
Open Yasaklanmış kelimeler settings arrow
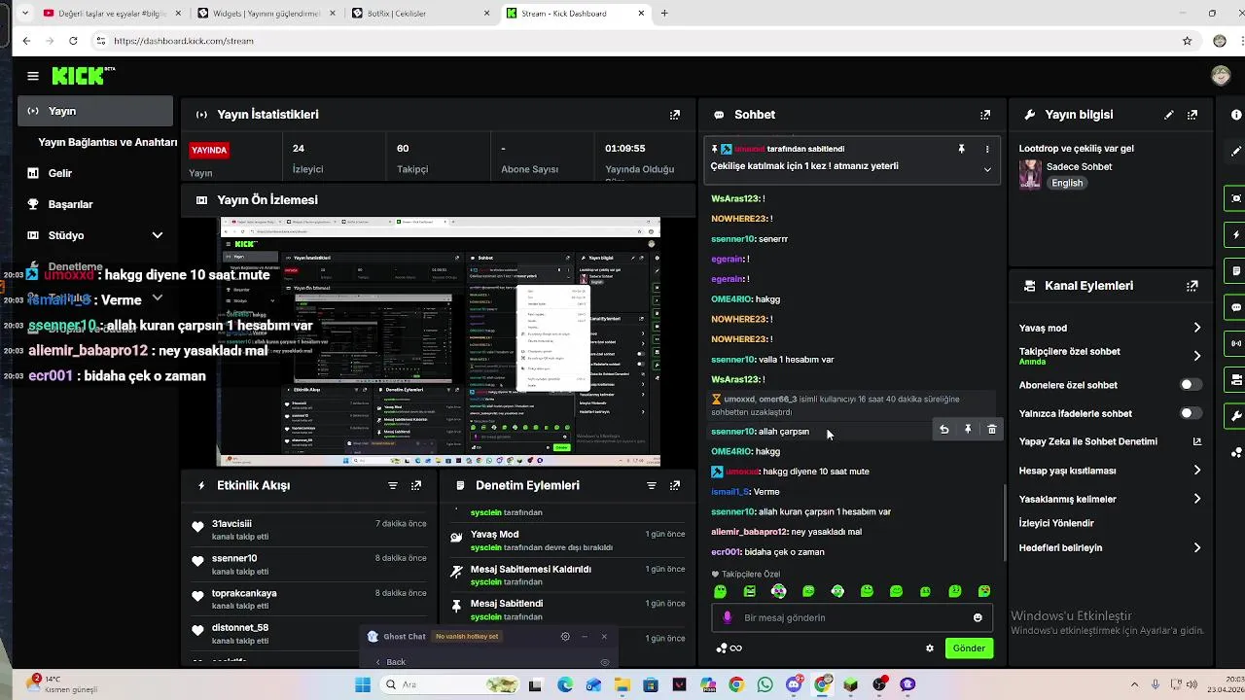[x=1197, y=499]
